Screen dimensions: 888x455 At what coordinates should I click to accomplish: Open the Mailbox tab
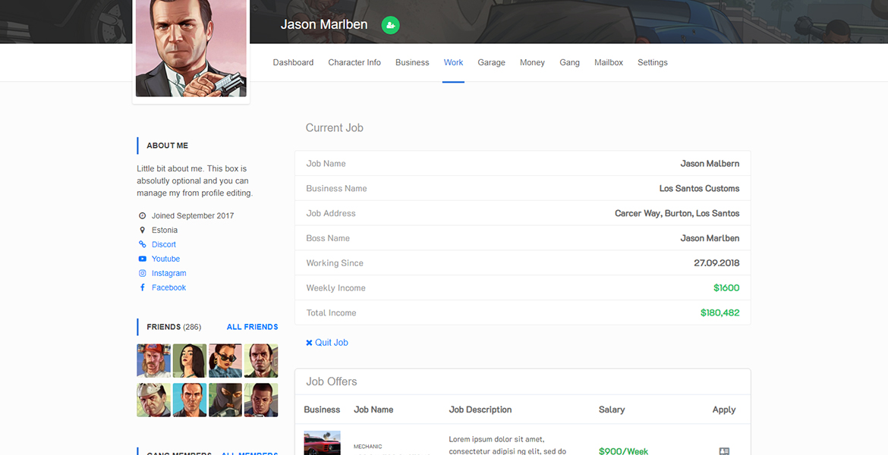click(x=608, y=62)
